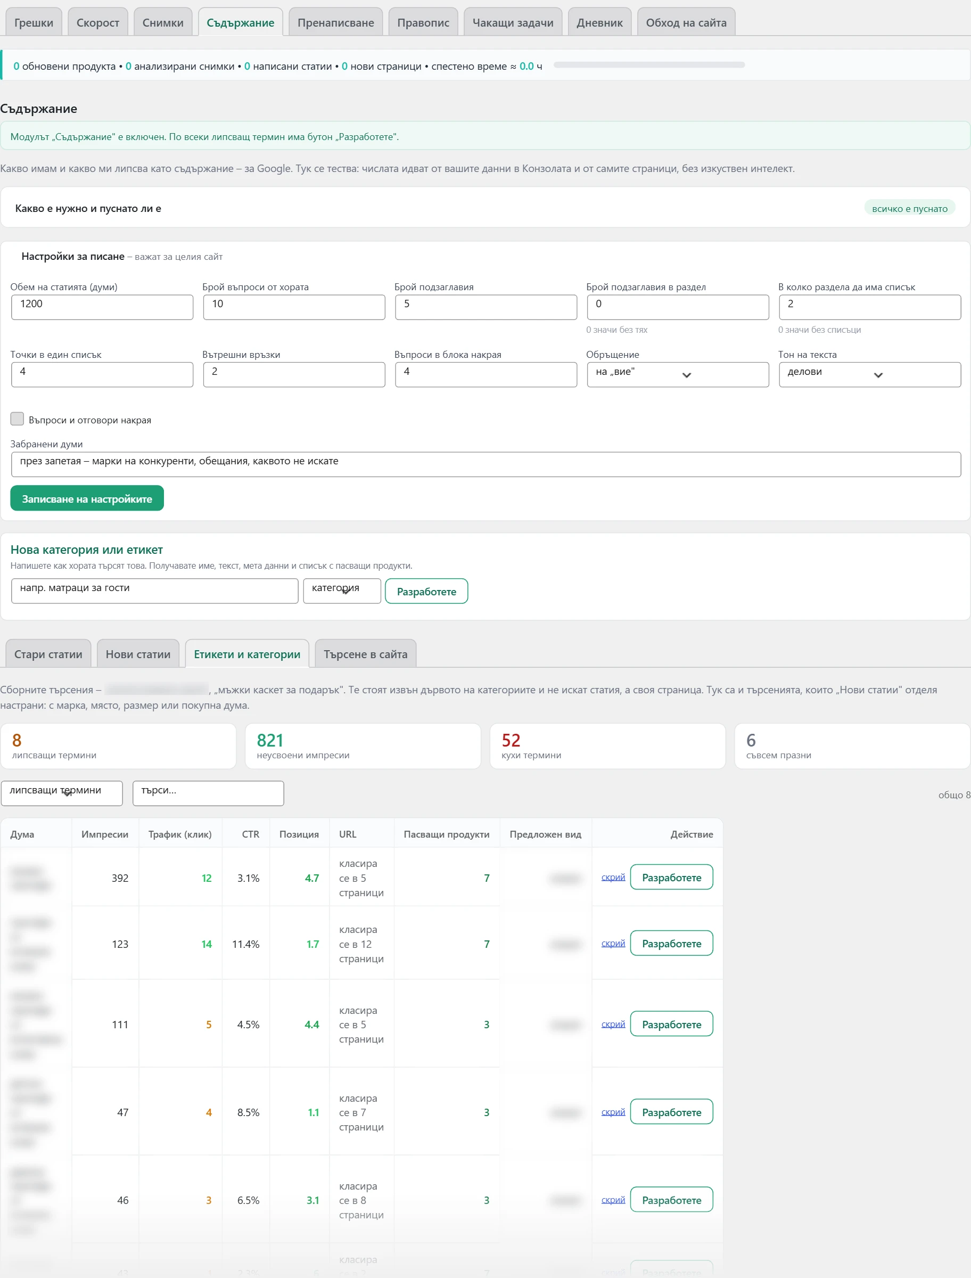Viewport: 971px width, 1278px height.
Task: Click the 8 липсващи термини card
Action: click(119, 745)
